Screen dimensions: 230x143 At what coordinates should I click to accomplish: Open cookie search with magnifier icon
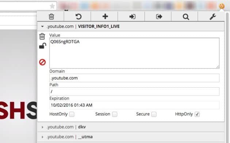186,17
